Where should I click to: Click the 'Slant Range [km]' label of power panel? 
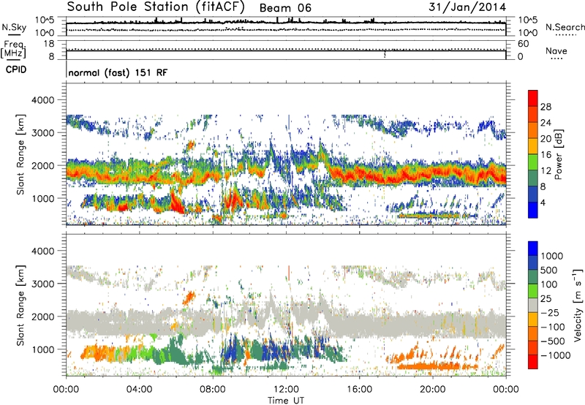tap(20, 154)
